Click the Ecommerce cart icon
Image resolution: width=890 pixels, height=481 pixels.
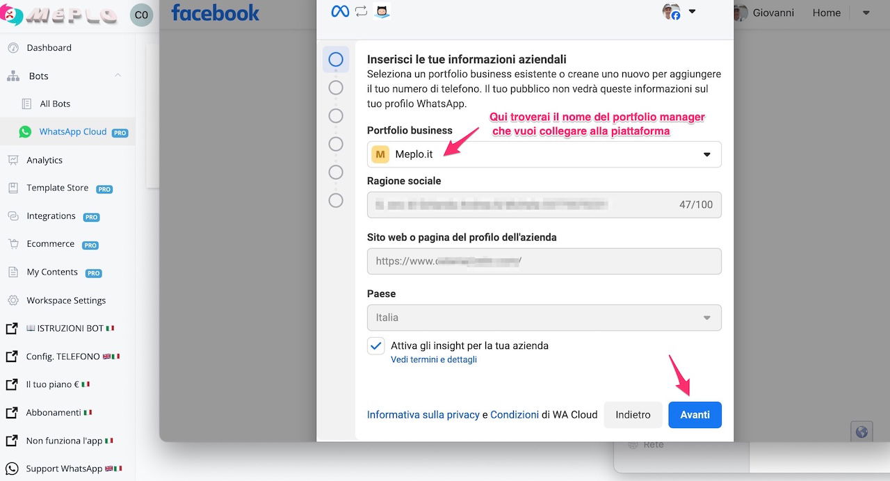click(13, 244)
